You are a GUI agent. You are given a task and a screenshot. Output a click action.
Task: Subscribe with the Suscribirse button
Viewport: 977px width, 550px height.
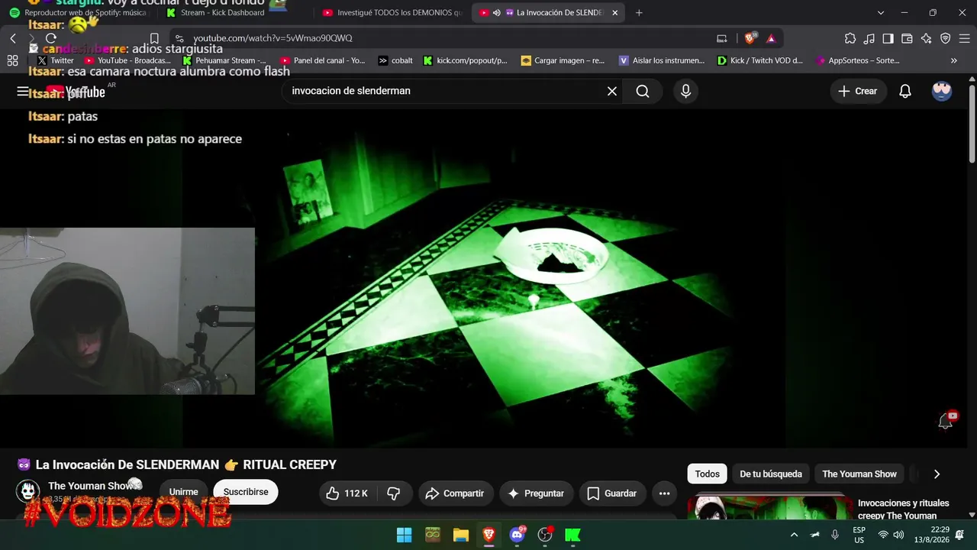click(x=246, y=492)
